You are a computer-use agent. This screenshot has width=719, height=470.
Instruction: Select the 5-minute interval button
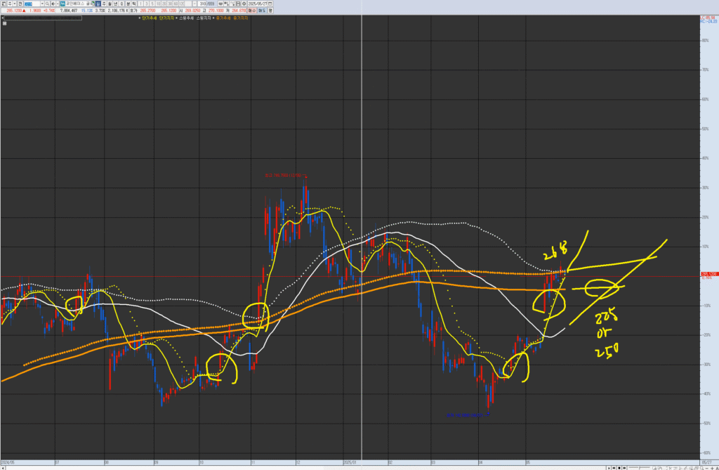pyautogui.click(x=152, y=4)
